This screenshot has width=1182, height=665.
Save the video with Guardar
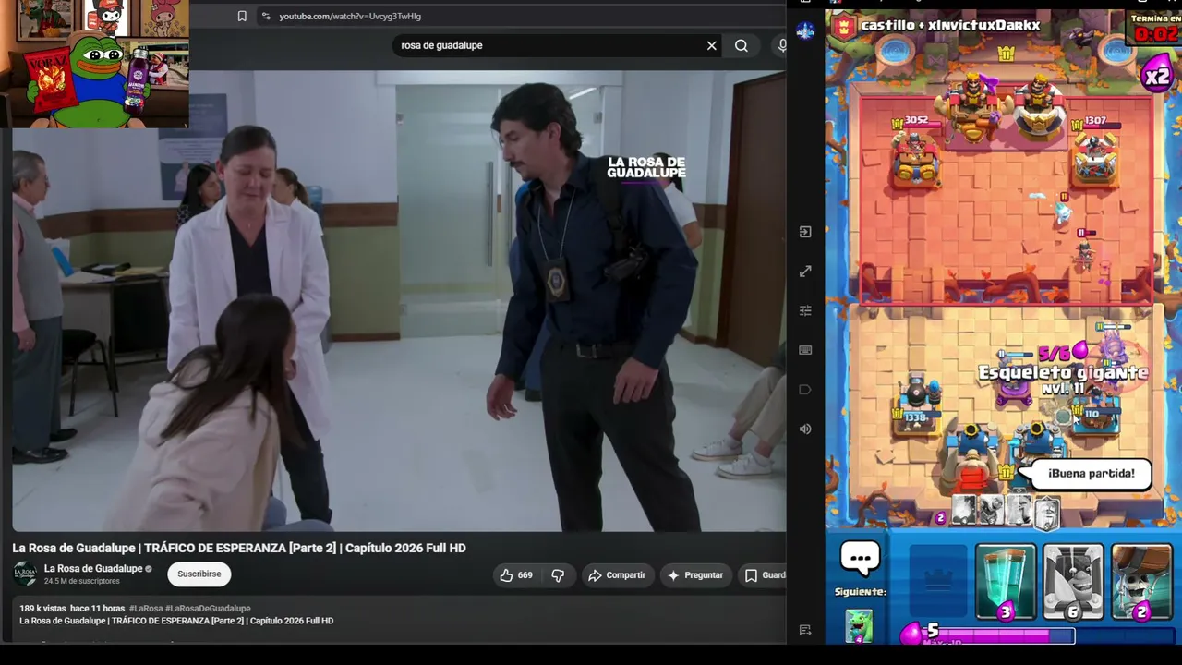click(x=764, y=574)
